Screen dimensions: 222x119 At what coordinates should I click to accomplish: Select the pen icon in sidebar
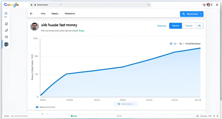pos(6,30)
